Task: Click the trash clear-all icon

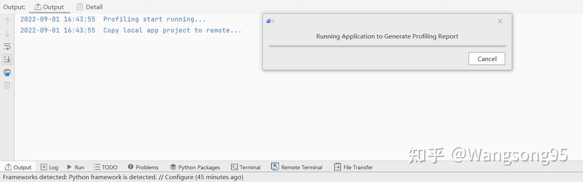Action: click(7, 85)
